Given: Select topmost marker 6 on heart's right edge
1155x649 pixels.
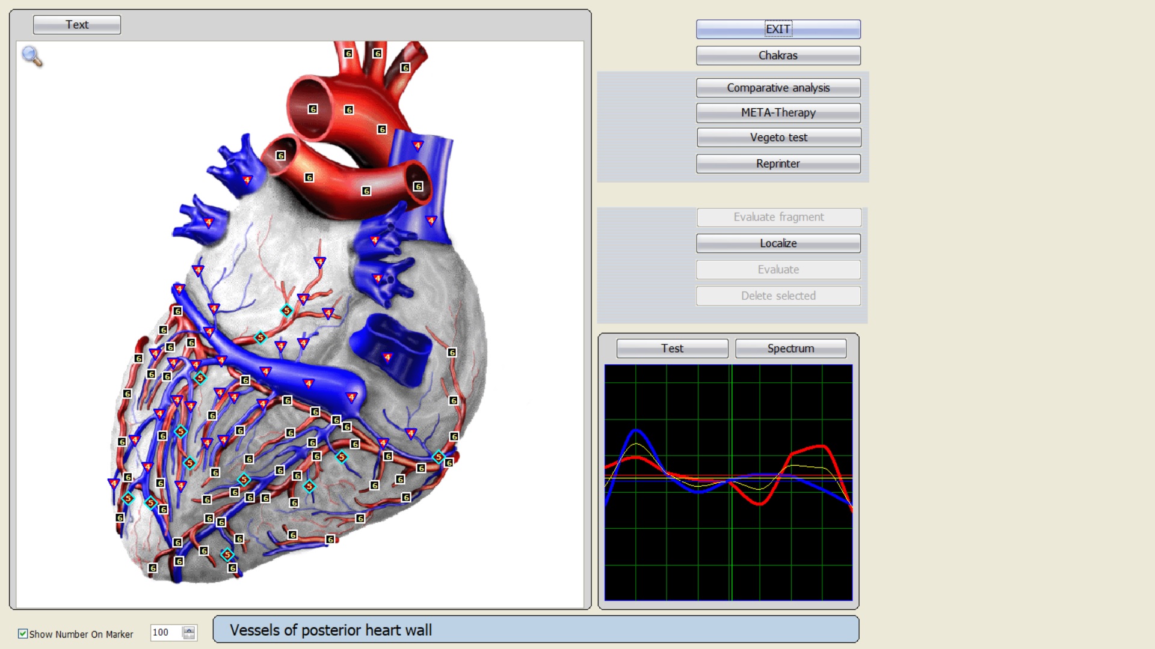Looking at the screenshot, I should [x=452, y=352].
